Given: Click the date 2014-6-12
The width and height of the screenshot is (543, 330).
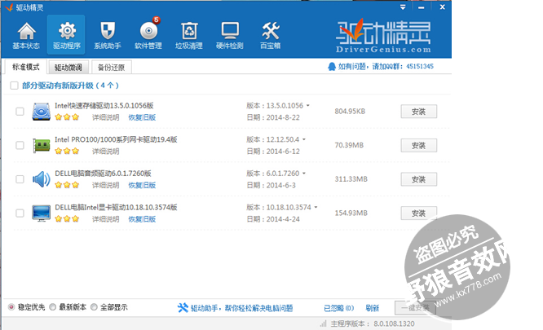Looking at the screenshot, I should [x=283, y=152].
